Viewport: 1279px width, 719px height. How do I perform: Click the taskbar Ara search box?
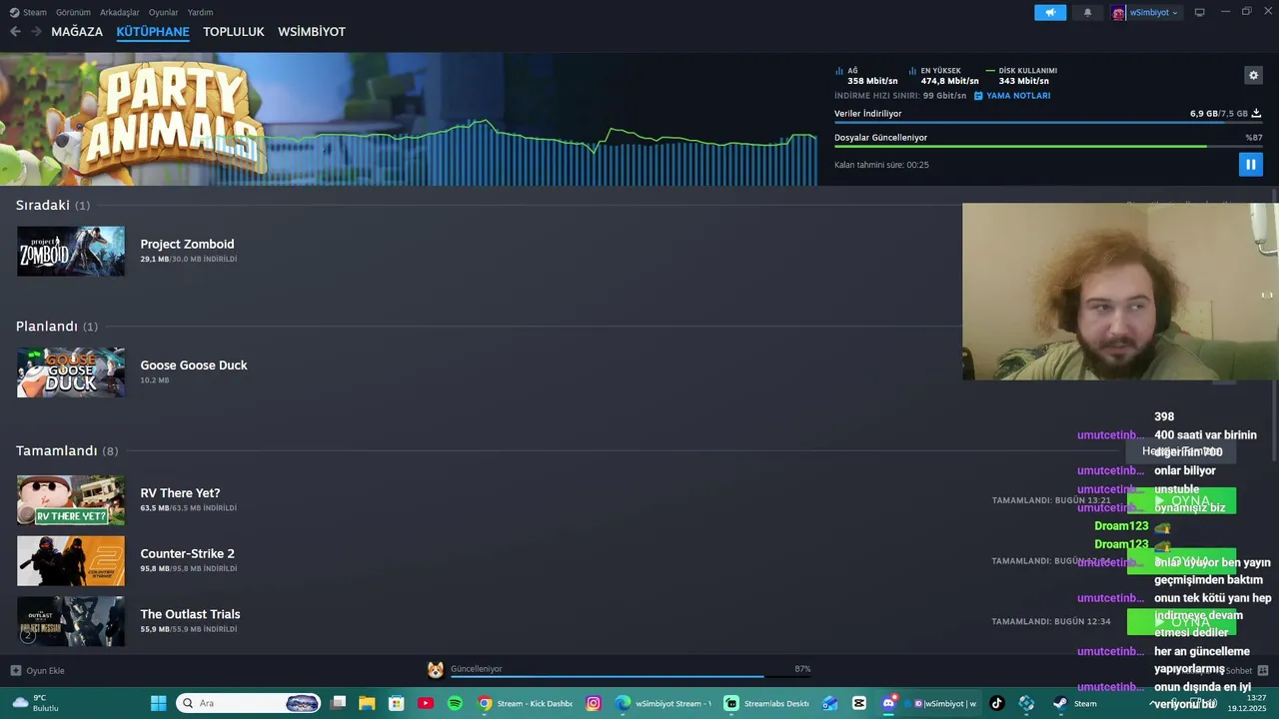click(249, 703)
